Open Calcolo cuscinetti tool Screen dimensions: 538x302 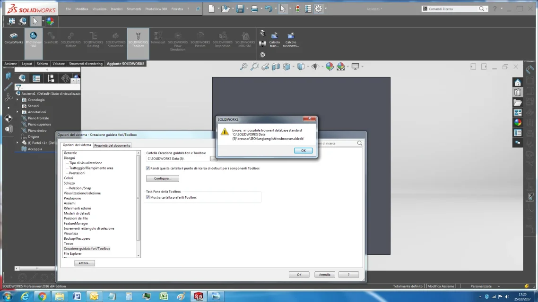coord(291,40)
